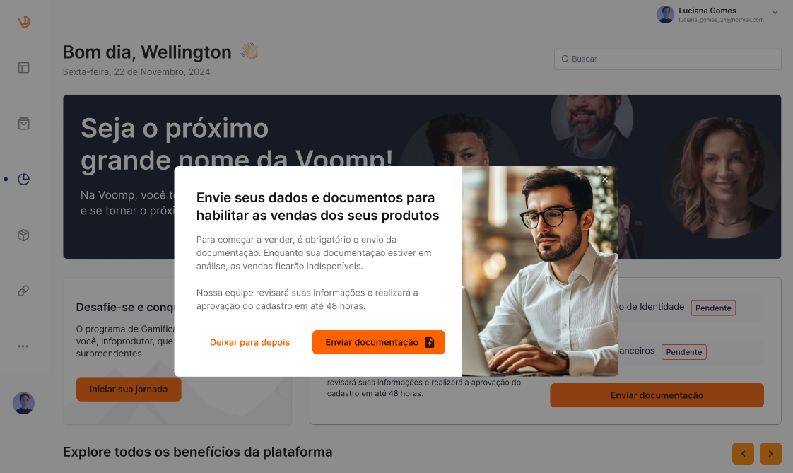Click the Voomp logo in the sidebar
The image size is (793, 473).
[24, 21]
